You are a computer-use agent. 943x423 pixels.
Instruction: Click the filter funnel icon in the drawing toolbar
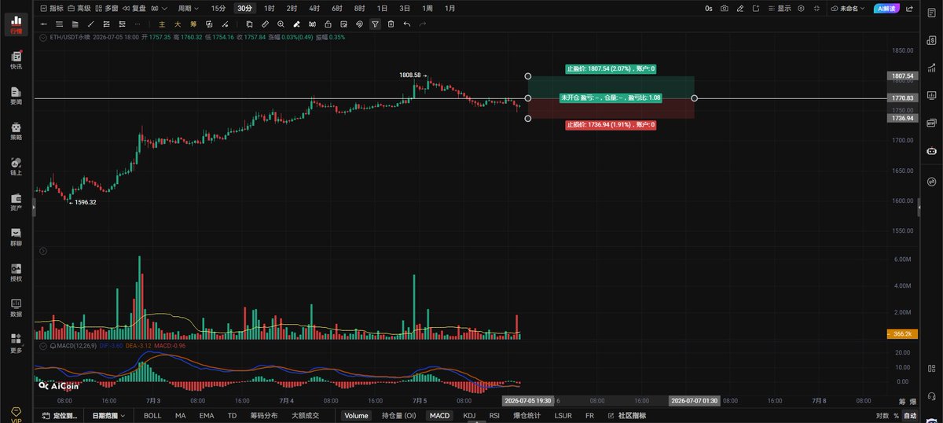click(x=375, y=24)
